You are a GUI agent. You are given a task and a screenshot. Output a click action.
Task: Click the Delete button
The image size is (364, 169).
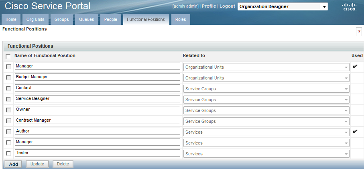pos(63,164)
